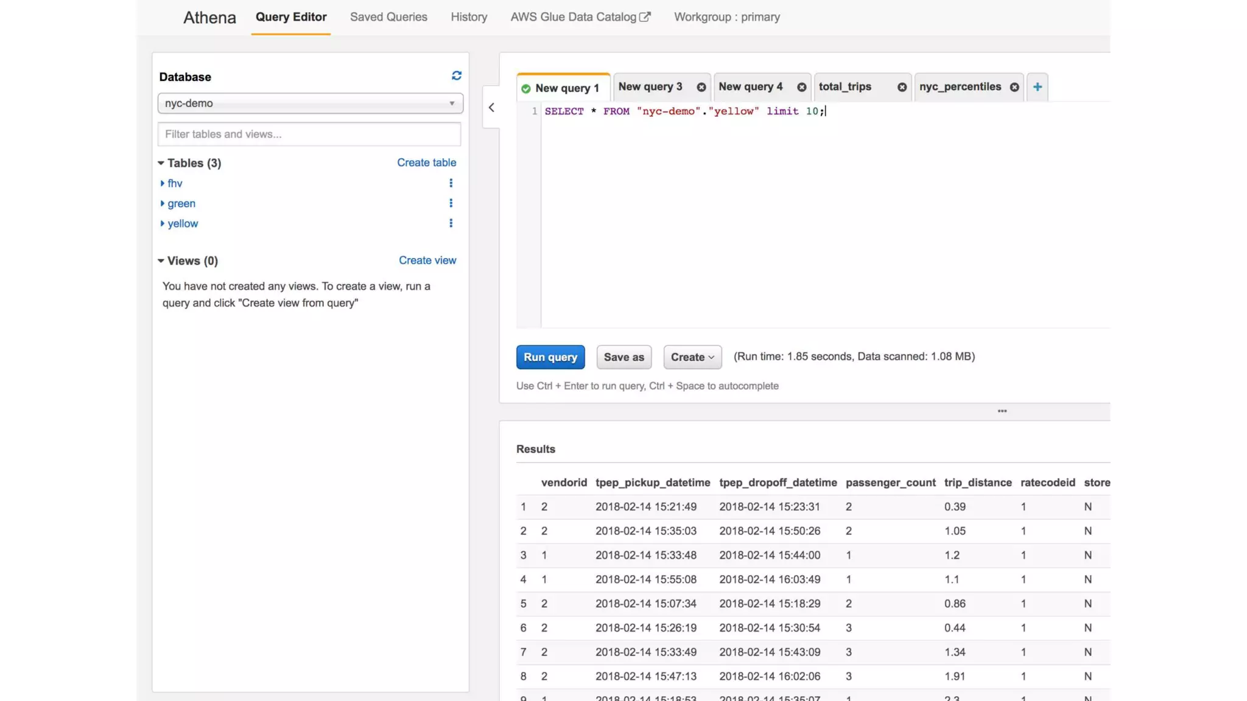Screen dimensions: 1247x701
Task: Open the fhv table options menu
Action: click(451, 183)
